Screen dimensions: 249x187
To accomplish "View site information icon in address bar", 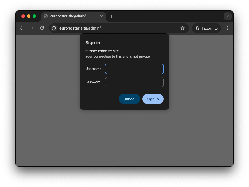I will [54, 28].
